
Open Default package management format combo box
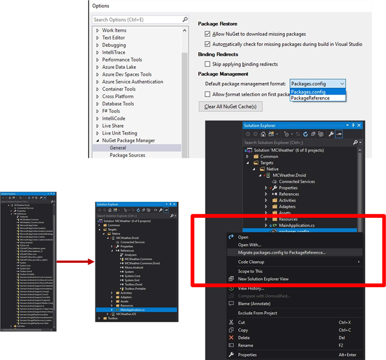click(x=318, y=84)
